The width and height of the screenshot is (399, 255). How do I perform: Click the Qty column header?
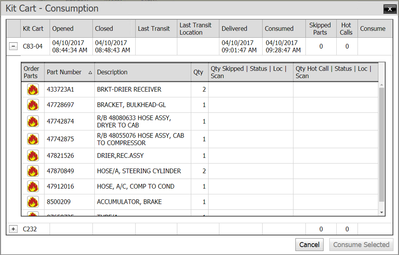[198, 72]
